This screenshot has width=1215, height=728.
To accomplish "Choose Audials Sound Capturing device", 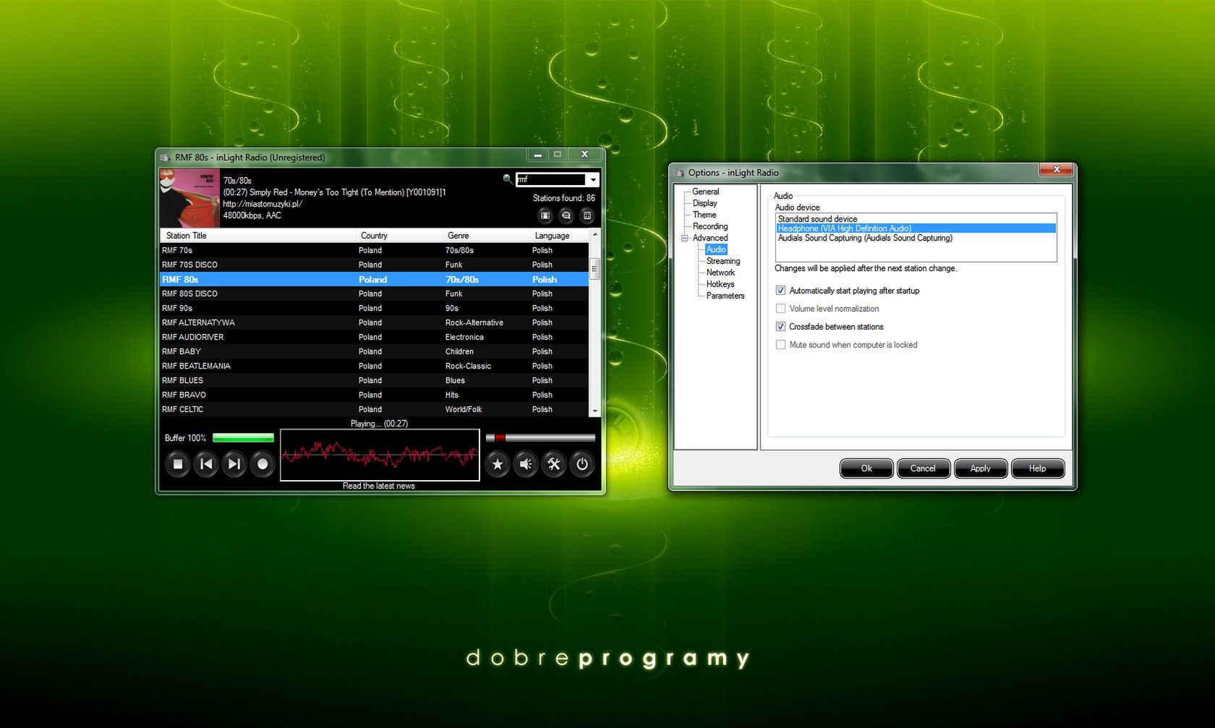I will pyautogui.click(x=916, y=238).
